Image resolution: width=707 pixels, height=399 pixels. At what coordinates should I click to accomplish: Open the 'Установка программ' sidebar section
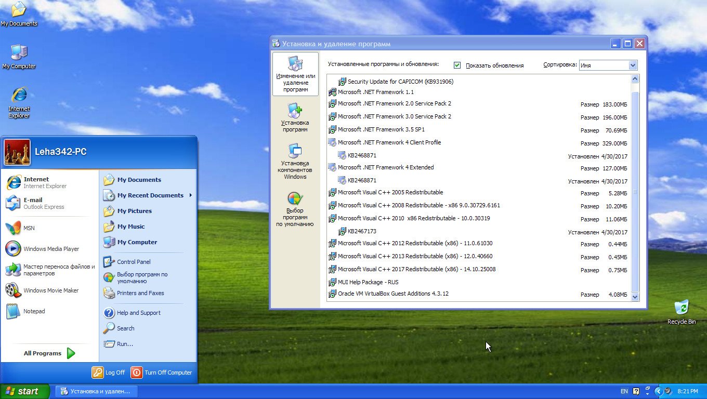point(295,117)
